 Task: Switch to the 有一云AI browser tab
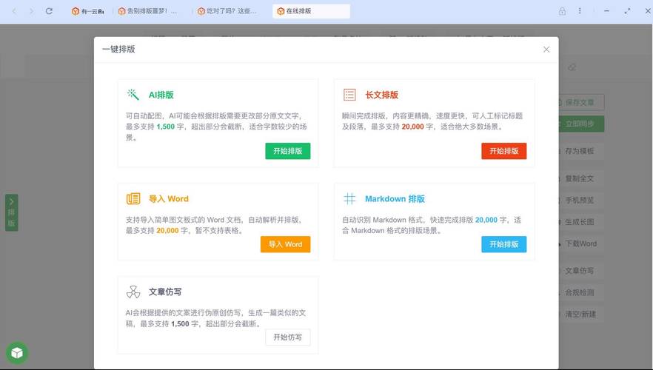87,11
